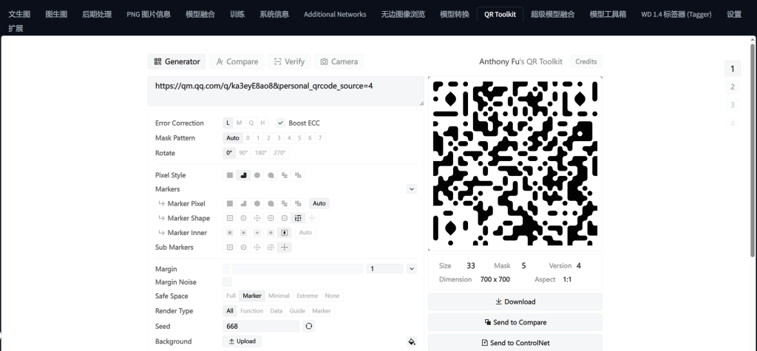Select vertical bars Marker Pixel style

(x=298, y=203)
